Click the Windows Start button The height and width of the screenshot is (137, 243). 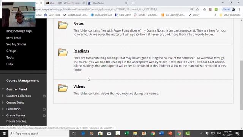(x=4, y=134)
